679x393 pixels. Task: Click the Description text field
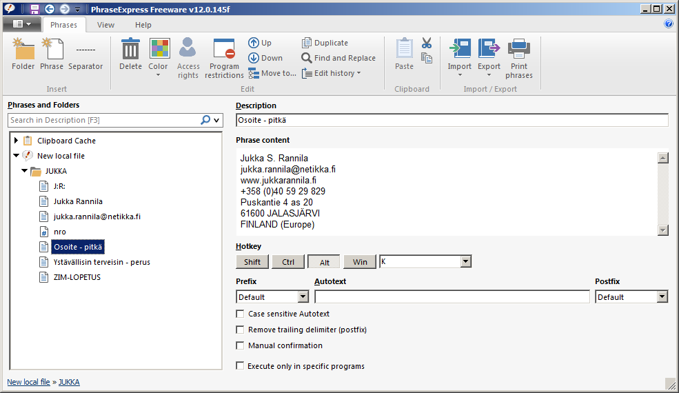(452, 120)
